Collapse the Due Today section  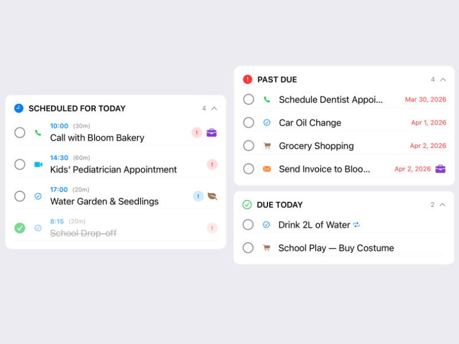pyautogui.click(x=442, y=204)
